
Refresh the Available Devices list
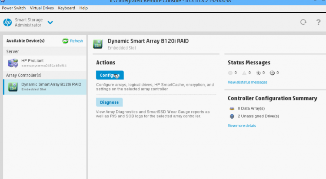(73, 41)
